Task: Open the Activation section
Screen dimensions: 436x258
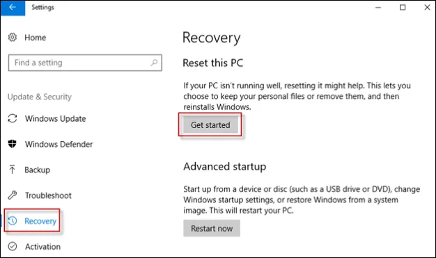Action: click(x=42, y=247)
